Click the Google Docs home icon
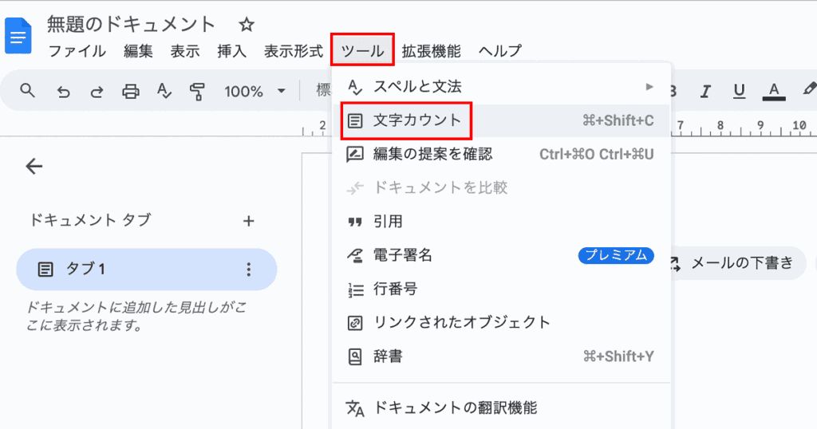 click(x=18, y=37)
